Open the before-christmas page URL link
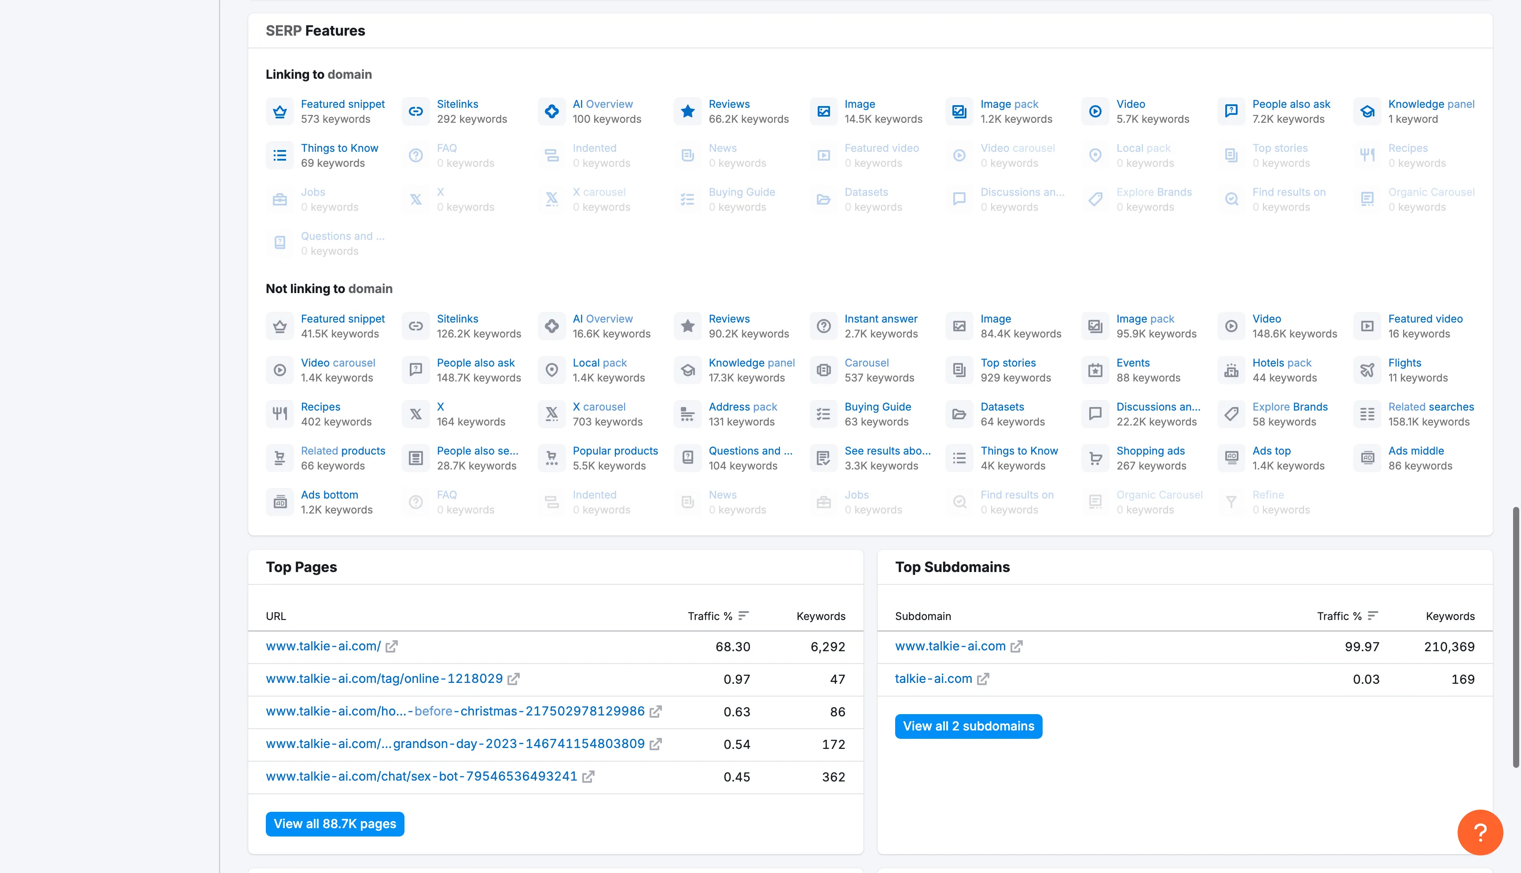 click(455, 711)
